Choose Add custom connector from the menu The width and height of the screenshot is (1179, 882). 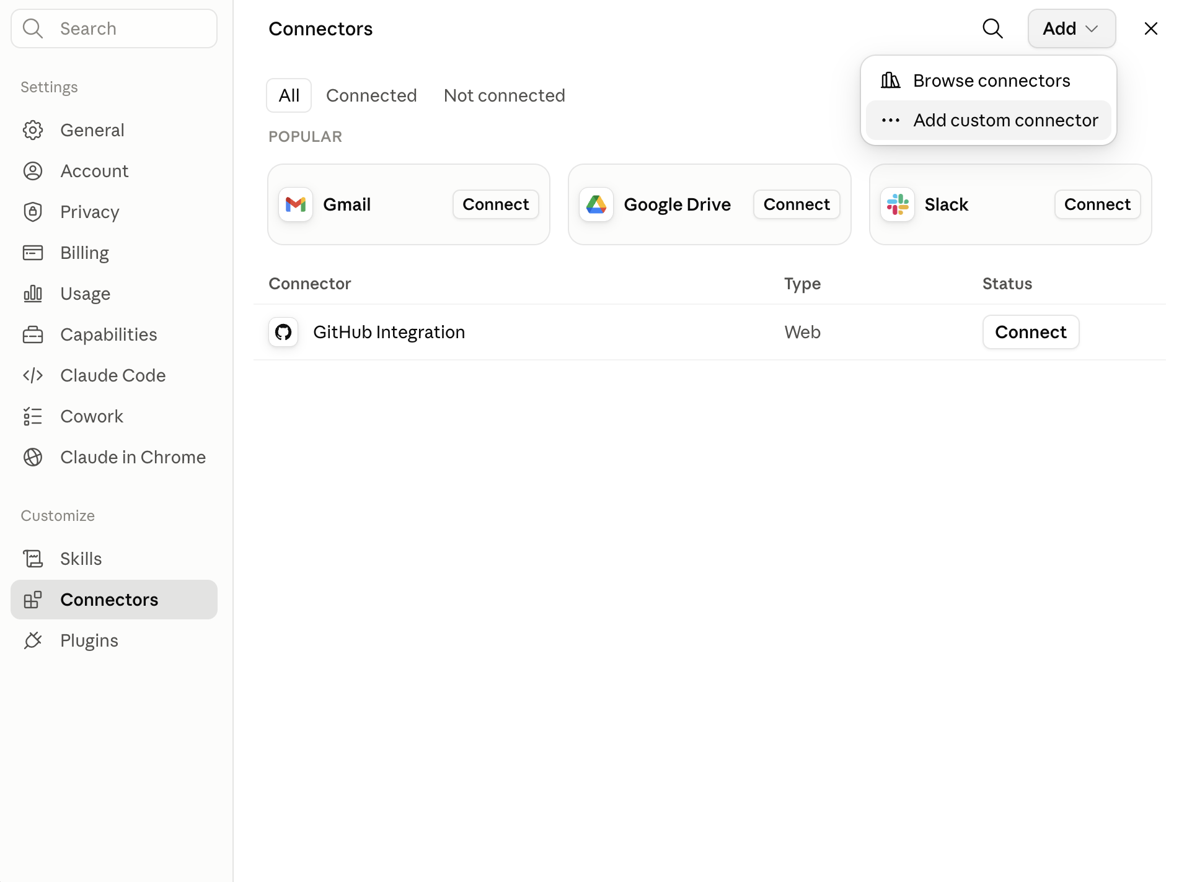989,120
